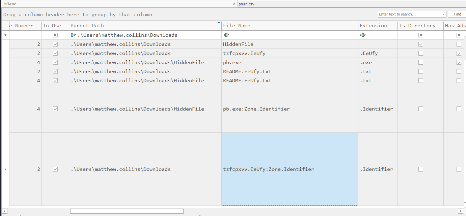Toggle the Has Ads checkbox for pb.exe row
The height and width of the screenshot is (216, 466).
click(459, 62)
